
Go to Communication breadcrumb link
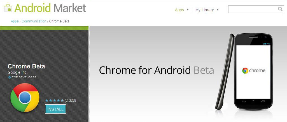click(34, 21)
